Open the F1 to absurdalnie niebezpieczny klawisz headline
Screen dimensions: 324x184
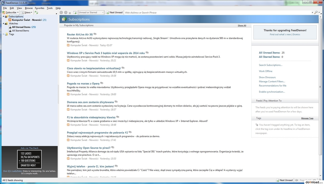click(91, 117)
